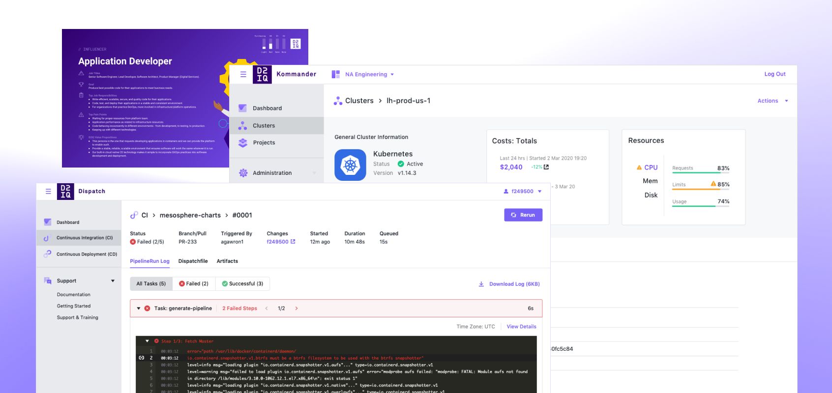This screenshot has height=393, width=832.
Task: Open the Actions dropdown for lh-prod-us-1
Action: (x=773, y=101)
